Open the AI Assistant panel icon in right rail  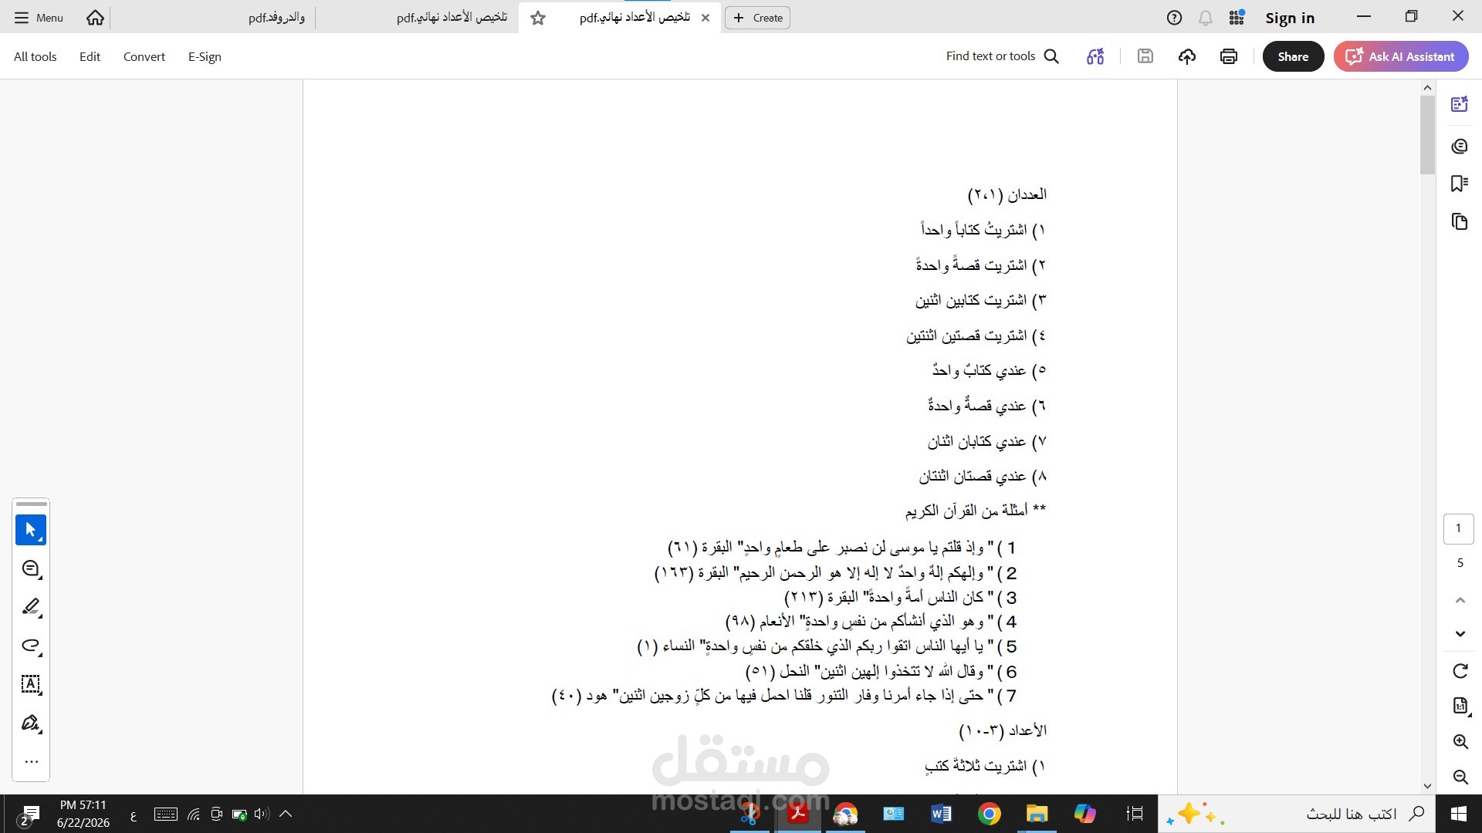pos(1459,104)
